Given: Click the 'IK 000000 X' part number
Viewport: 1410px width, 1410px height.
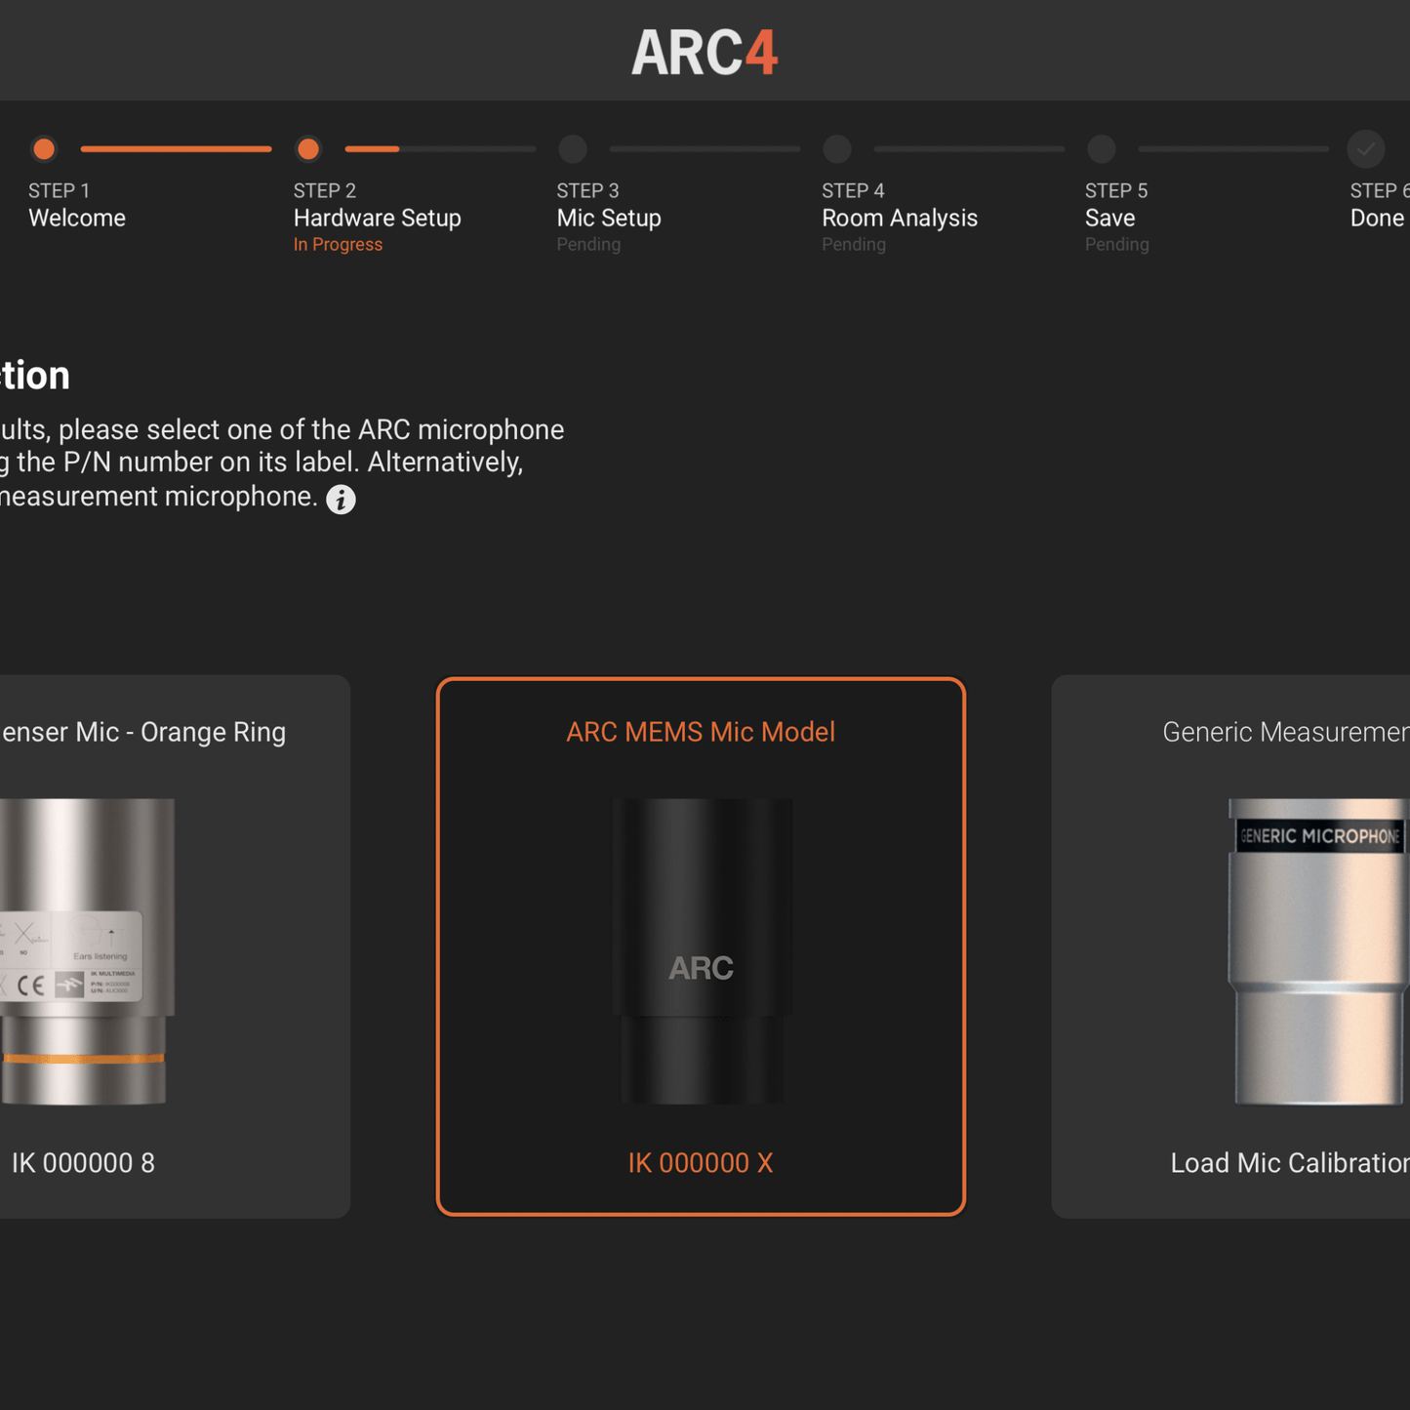Looking at the screenshot, I should coord(701,1163).
